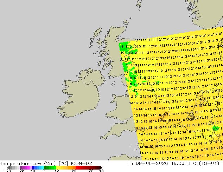
Task: Click the bright yellow legend swatch
Action: 57,167
